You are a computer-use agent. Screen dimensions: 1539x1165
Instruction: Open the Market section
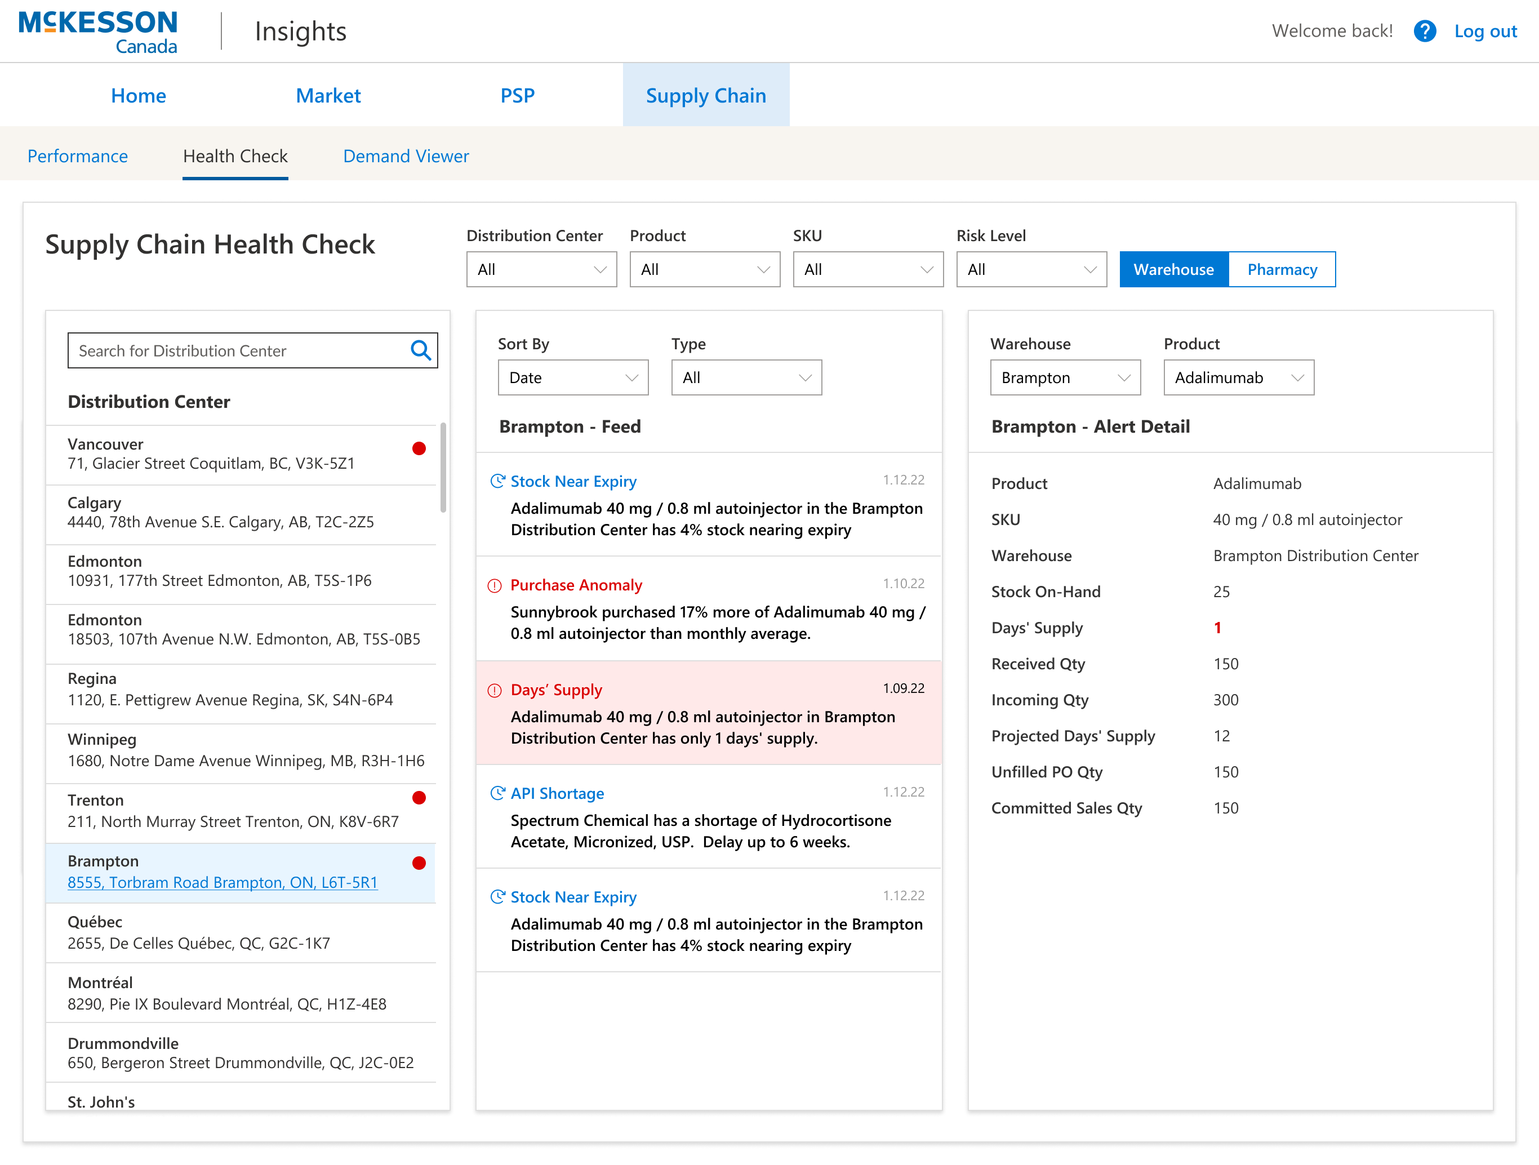tap(328, 95)
